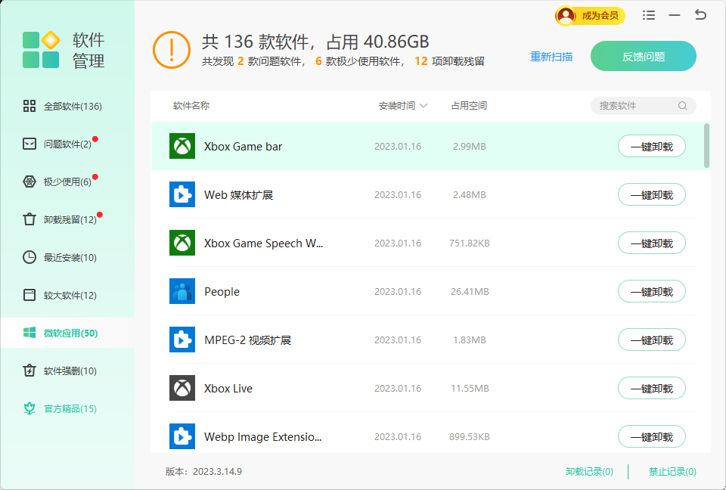The width and height of the screenshot is (726, 490).
Task: Click the member avatar icon
Action: pyautogui.click(x=566, y=16)
